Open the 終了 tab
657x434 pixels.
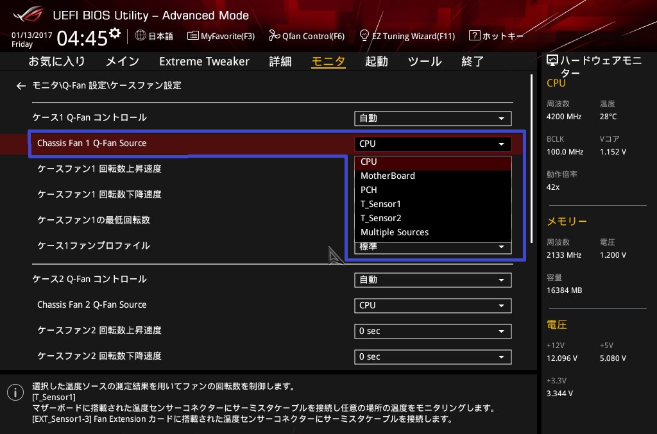point(473,62)
